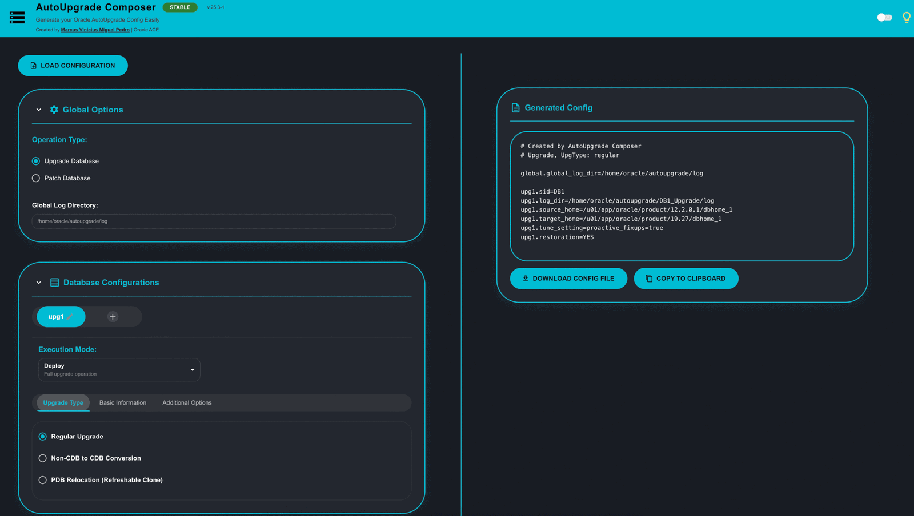Viewport: 914px width, 516px height.
Task: Click the lightbulb icon in header
Action: click(906, 17)
